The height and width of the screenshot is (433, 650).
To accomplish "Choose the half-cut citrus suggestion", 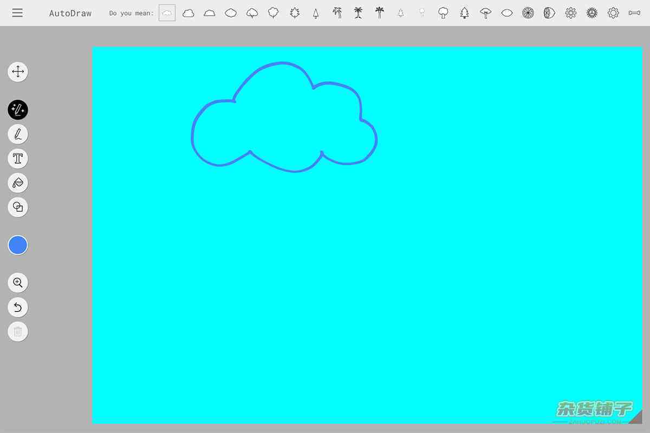I will click(549, 12).
